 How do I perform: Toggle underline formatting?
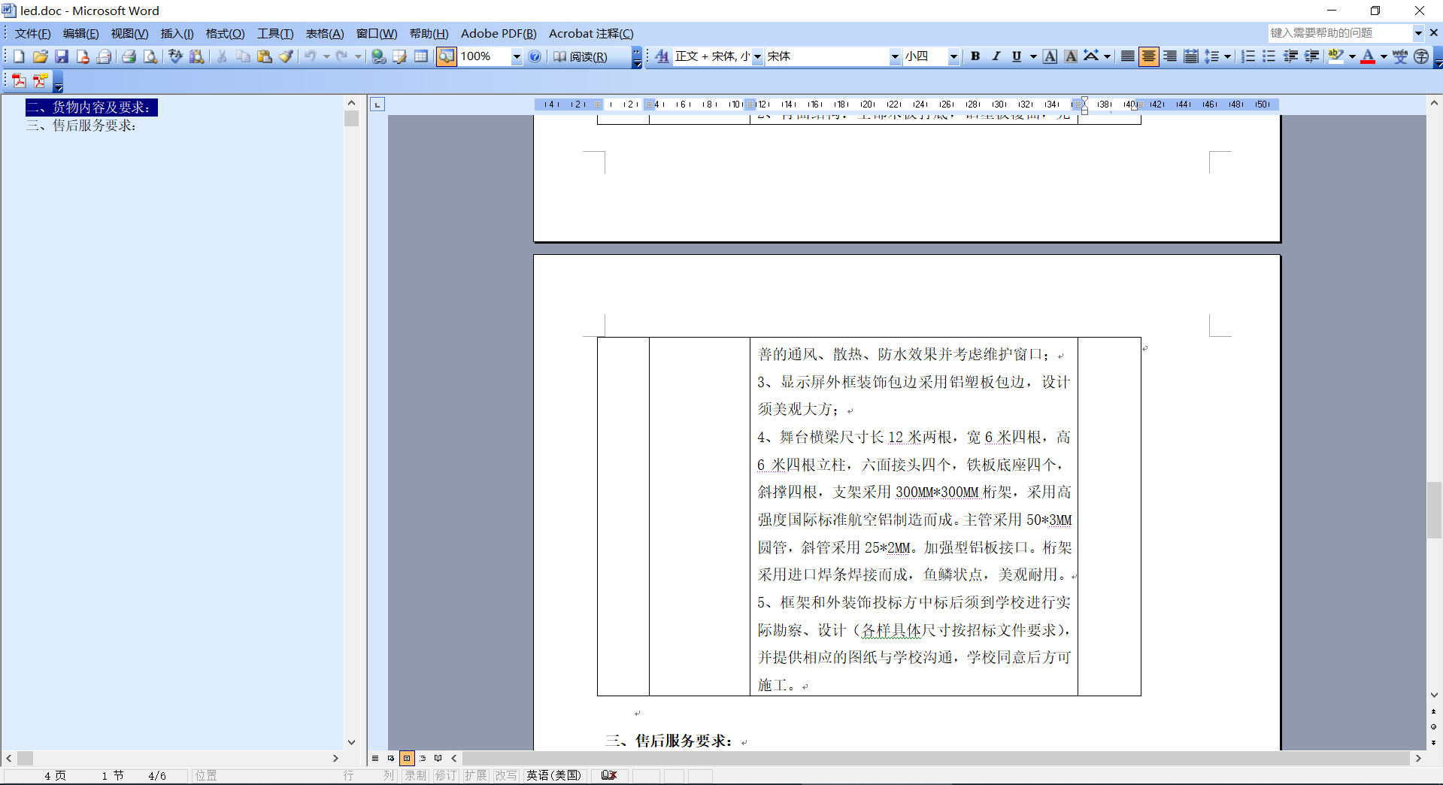click(x=1017, y=56)
